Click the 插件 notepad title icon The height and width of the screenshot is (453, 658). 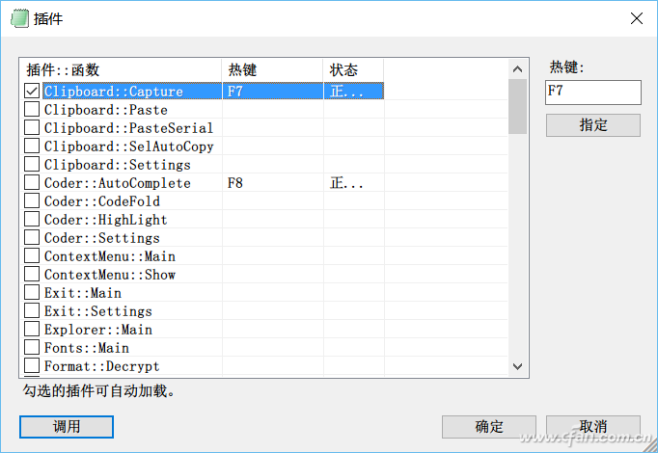coord(19,19)
